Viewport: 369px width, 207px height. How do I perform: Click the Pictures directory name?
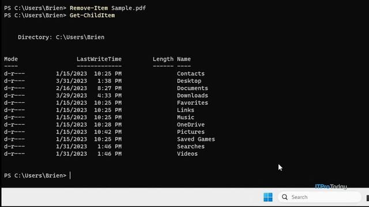pyautogui.click(x=191, y=132)
